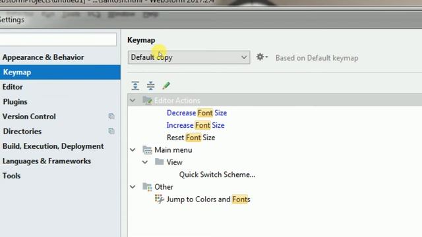The width and height of the screenshot is (422, 237).
Task: Select the Reset Font Size action
Action: pyautogui.click(x=191, y=138)
